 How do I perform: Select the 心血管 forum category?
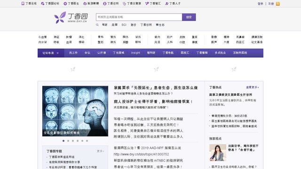pos(42,37)
